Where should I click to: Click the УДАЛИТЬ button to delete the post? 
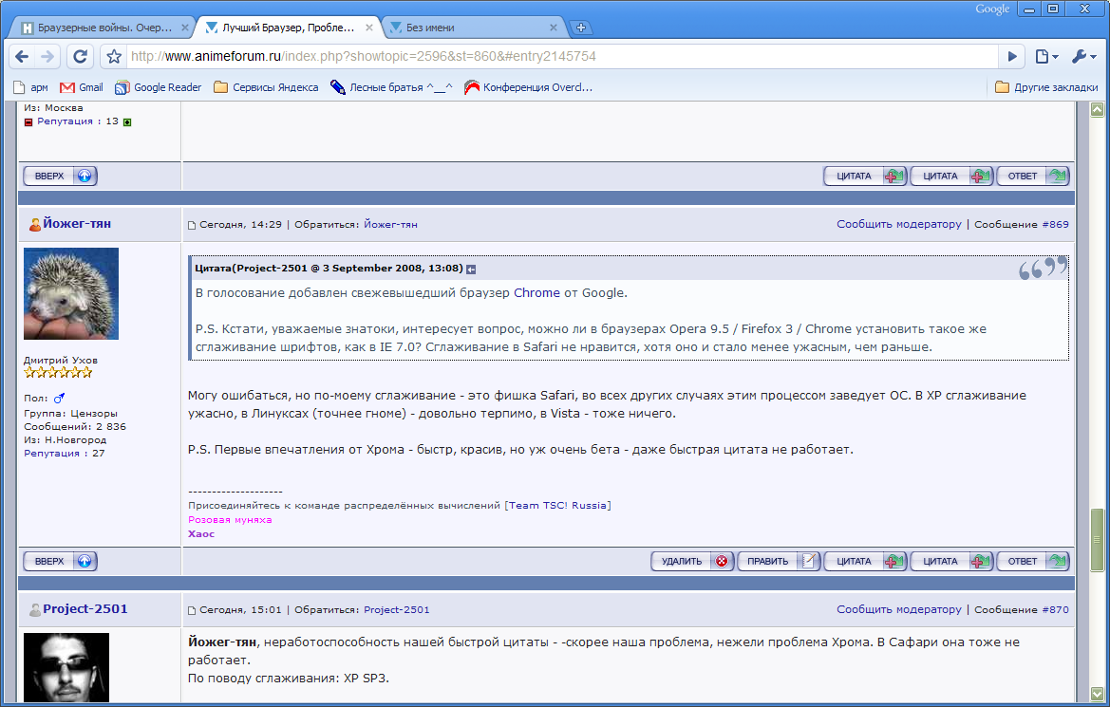click(x=692, y=561)
